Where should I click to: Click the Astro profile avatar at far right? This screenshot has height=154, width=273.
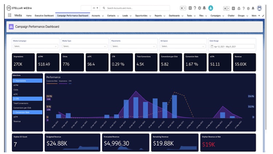pyautogui.click(x=259, y=8)
